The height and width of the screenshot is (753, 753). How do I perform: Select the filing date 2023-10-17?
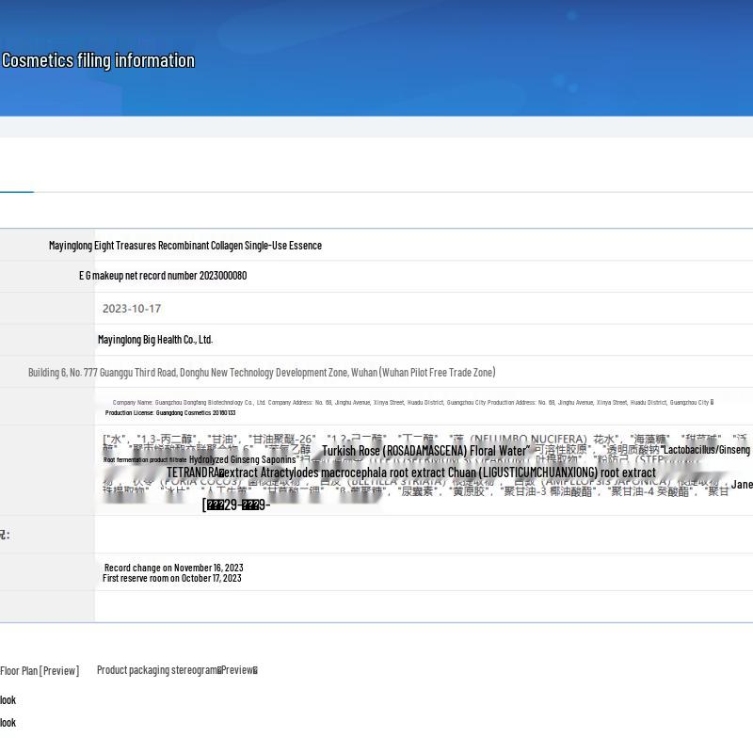pyautogui.click(x=132, y=309)
